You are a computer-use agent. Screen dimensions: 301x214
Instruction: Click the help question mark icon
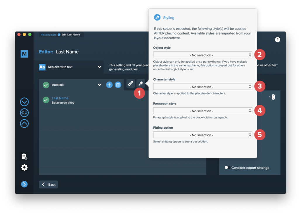pos(277,40)
